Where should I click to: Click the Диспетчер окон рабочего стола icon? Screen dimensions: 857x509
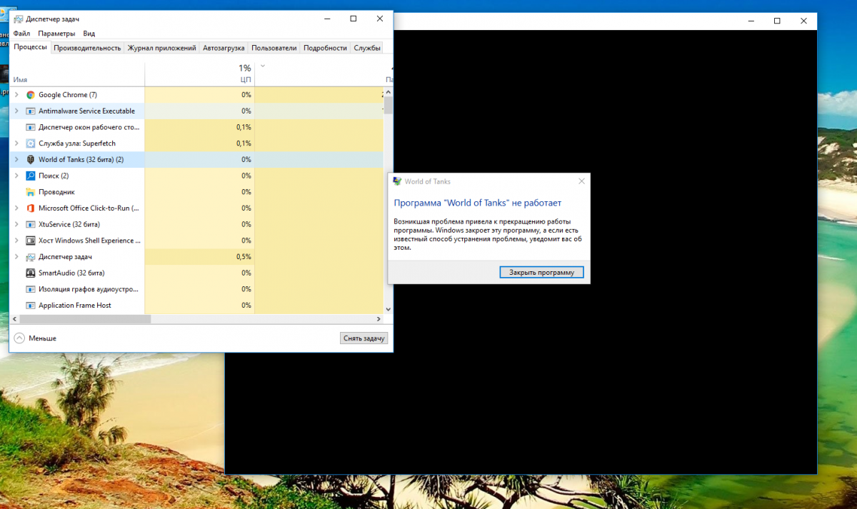(31, 127)
